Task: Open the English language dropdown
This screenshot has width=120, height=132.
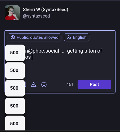Action: [x=77, y=37]
